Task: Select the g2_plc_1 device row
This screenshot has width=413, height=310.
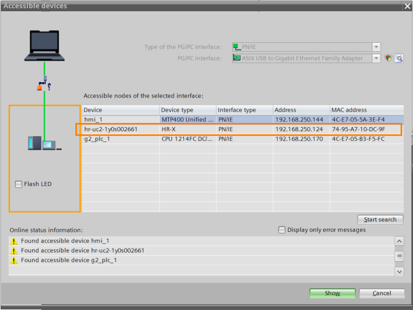Action: pyautogui.click(x=243, y=139)
